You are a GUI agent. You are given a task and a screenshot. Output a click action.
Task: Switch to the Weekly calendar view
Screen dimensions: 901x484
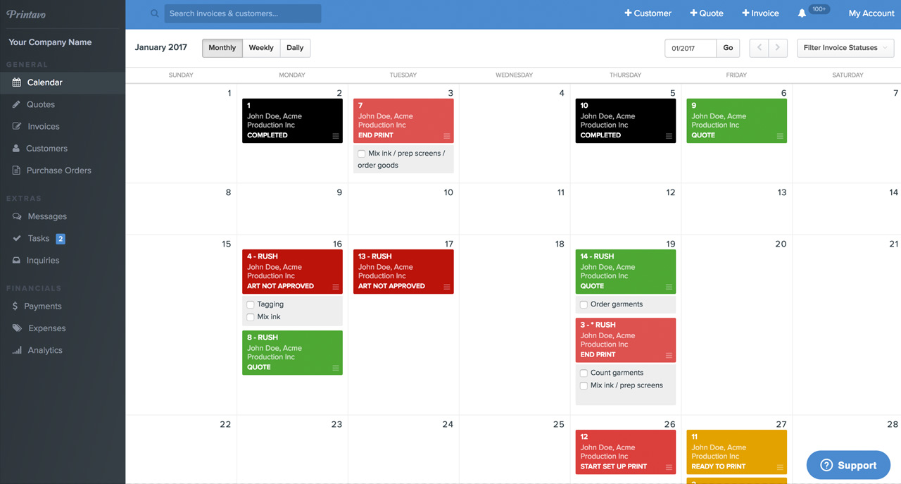[261, 48]
